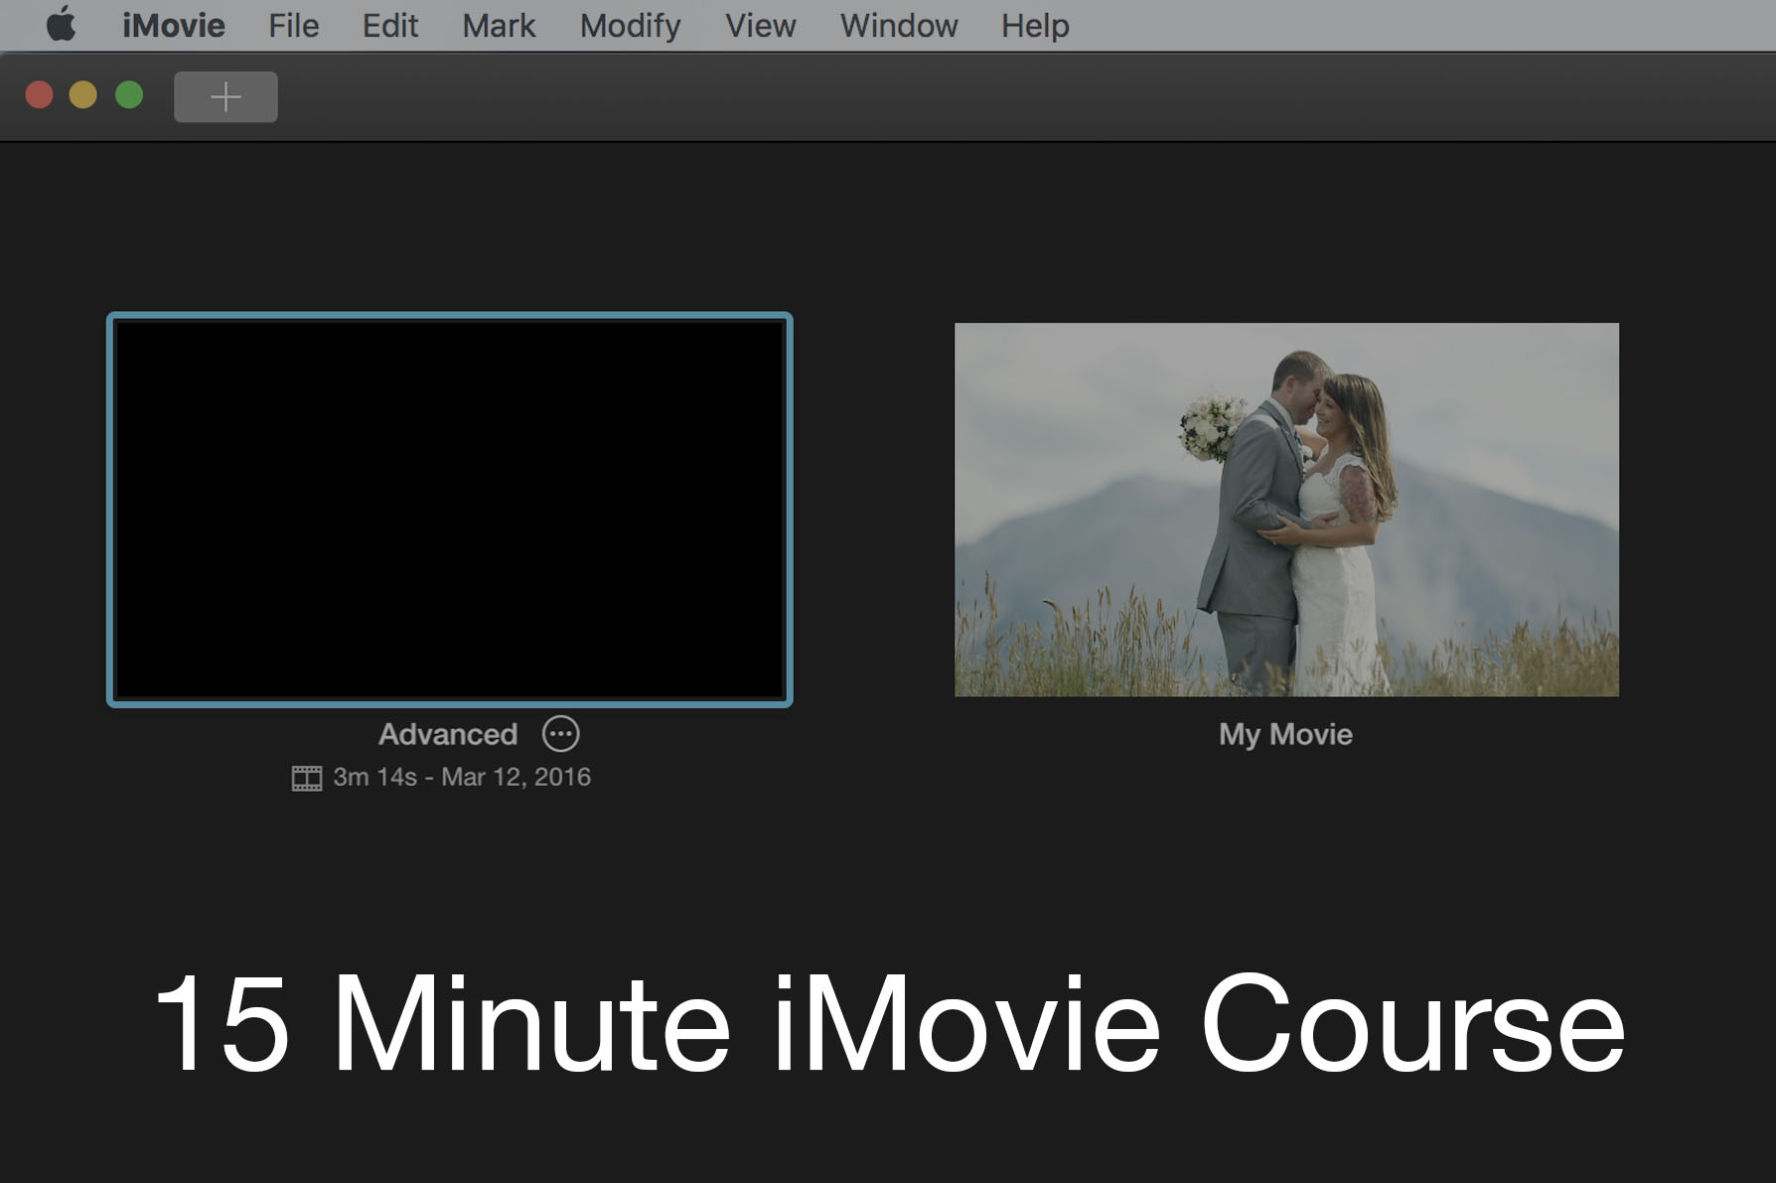1776x1183 pixels.
Task: Open the Apple menu
Action: [62, 24]
